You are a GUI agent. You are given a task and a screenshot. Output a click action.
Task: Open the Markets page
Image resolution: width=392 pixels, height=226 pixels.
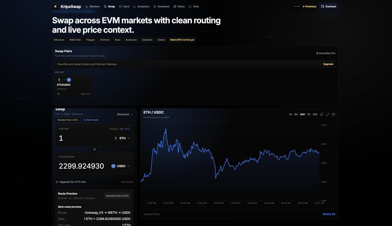(92, 7)
